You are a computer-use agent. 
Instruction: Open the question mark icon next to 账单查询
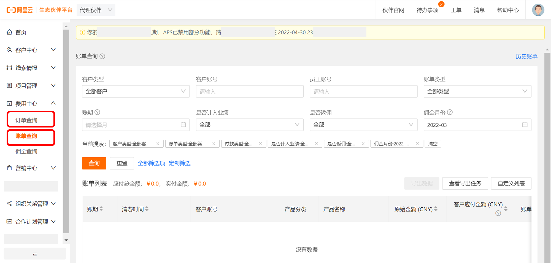click(102, 56)
